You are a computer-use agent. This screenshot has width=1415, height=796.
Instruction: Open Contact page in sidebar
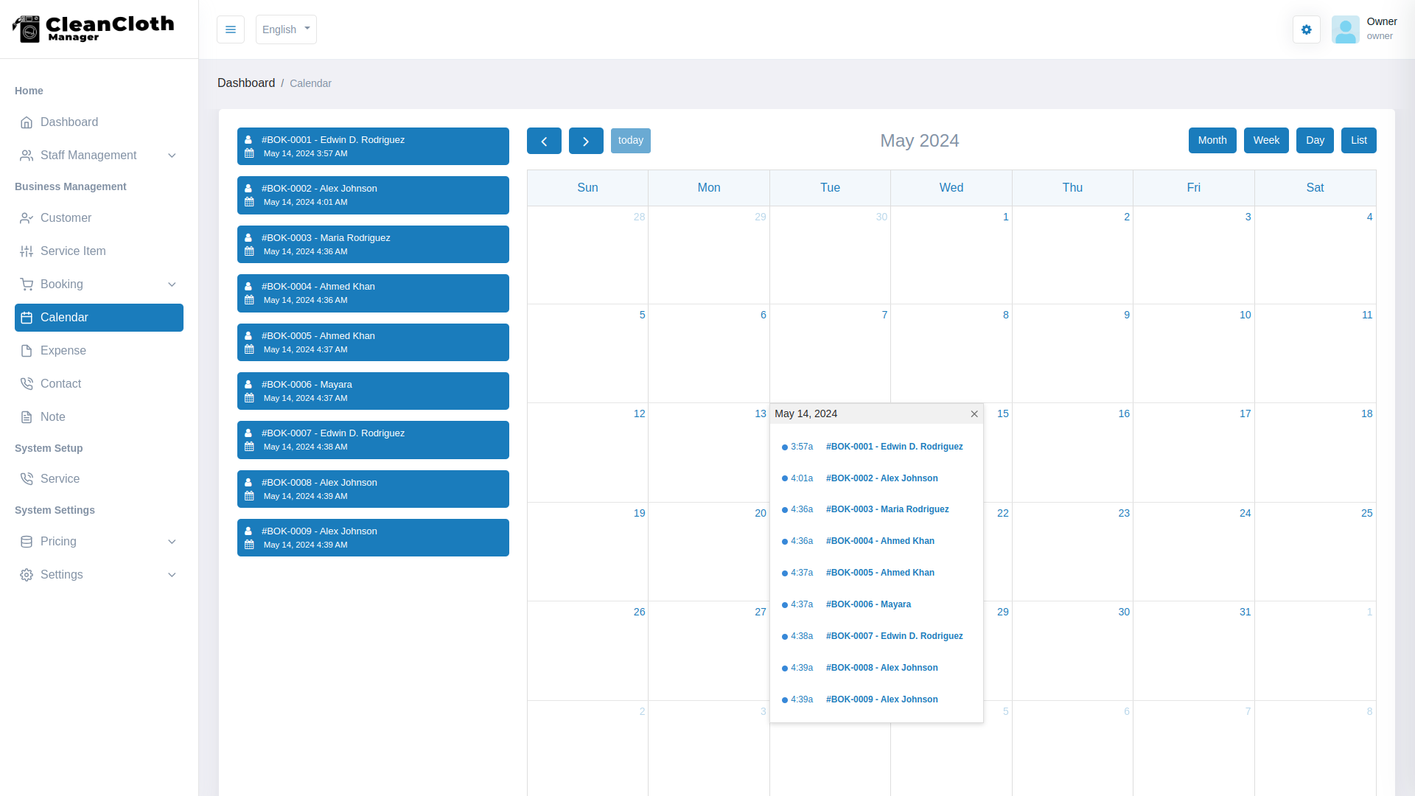coord(60,384)
